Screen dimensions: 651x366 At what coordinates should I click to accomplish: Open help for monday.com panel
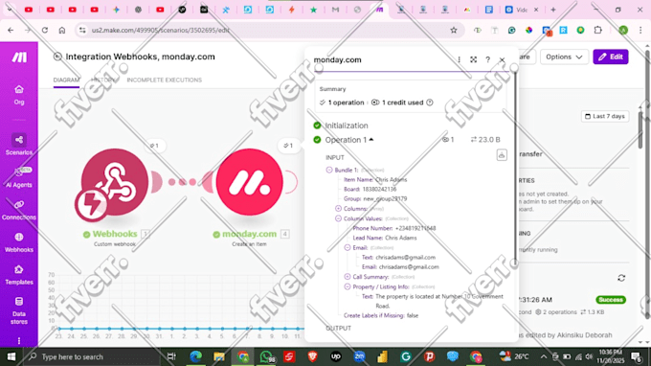tap(488, 59)
